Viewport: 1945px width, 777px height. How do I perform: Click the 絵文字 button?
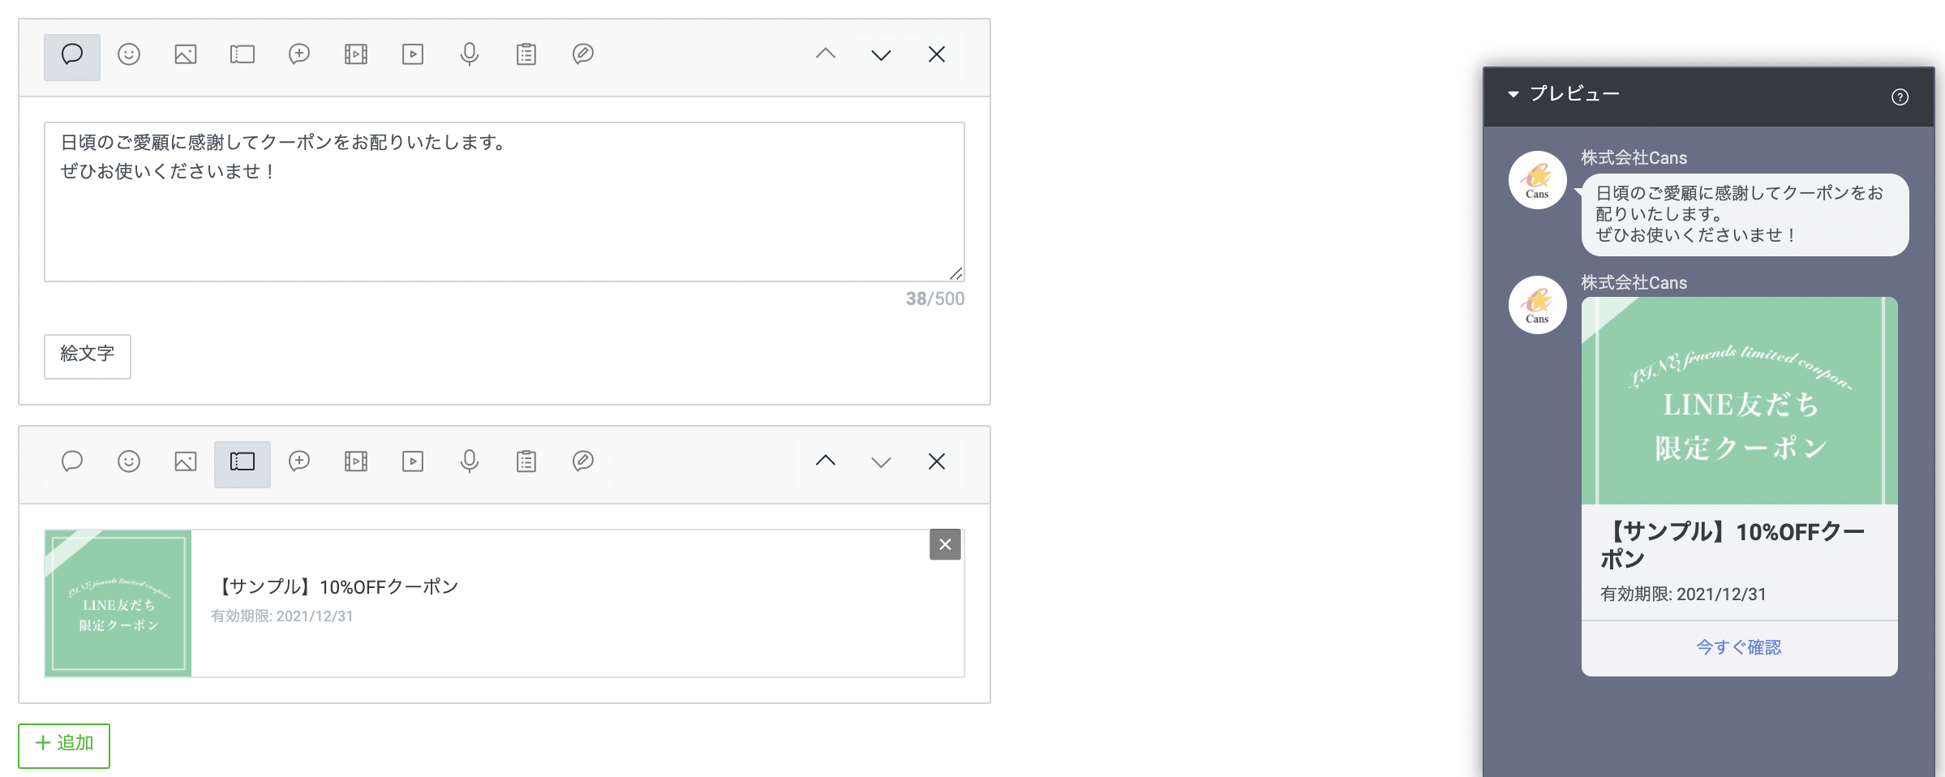click(88, 355)
